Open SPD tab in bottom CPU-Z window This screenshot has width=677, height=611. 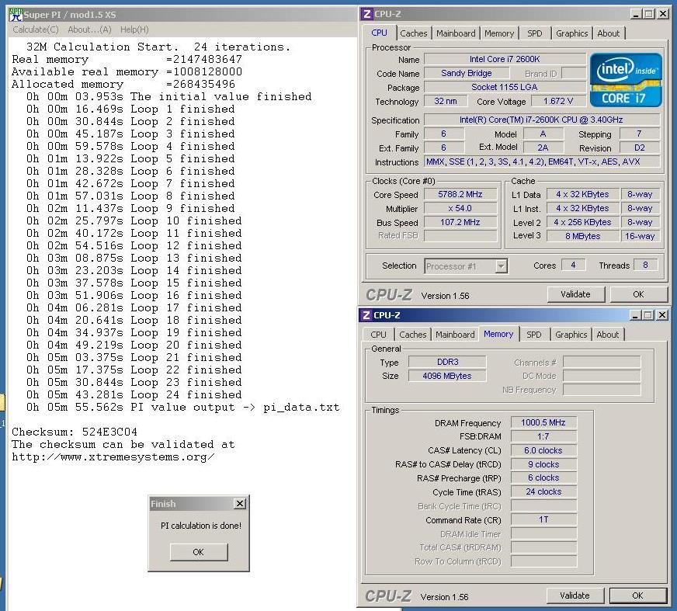pos(533,335)
